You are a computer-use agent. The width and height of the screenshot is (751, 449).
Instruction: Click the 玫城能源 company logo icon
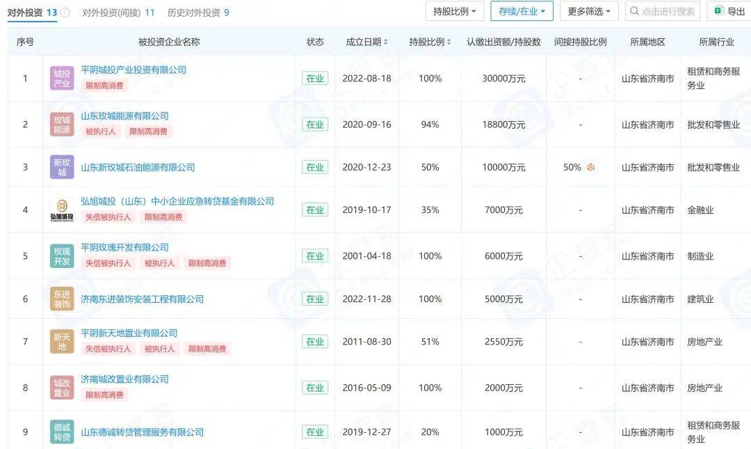tap(62, 124)
